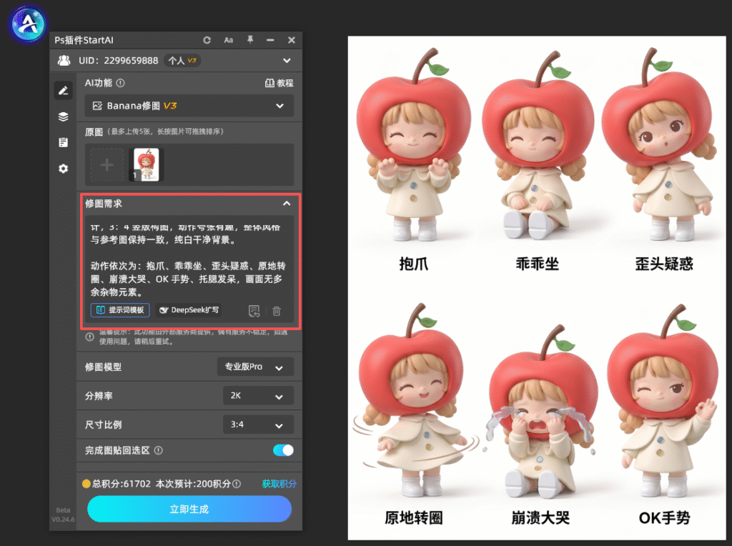Click the 乖乖坐 caption in result image
Viewport: 732px width, 546px height.
(537, 264)
